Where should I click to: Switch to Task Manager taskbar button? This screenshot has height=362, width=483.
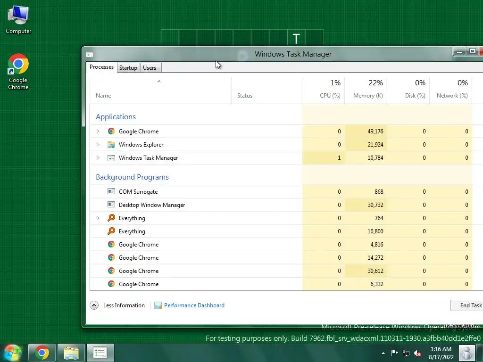(x=100, y=353)
